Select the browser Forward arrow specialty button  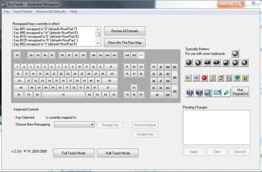coord(196,78)
